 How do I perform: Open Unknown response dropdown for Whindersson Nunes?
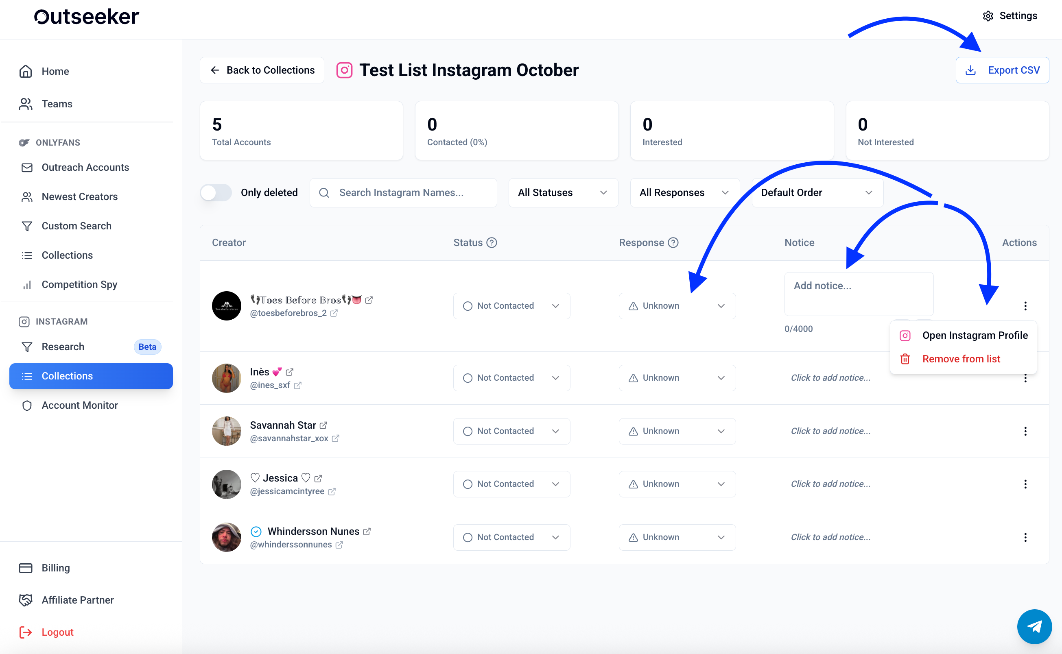tap(677, 538)
